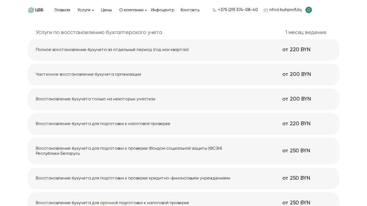Image resolution: width=367 pixels, height=206 pixels.
Task: Select the Полное восстановление бухучета row
Action: point(183,50)
